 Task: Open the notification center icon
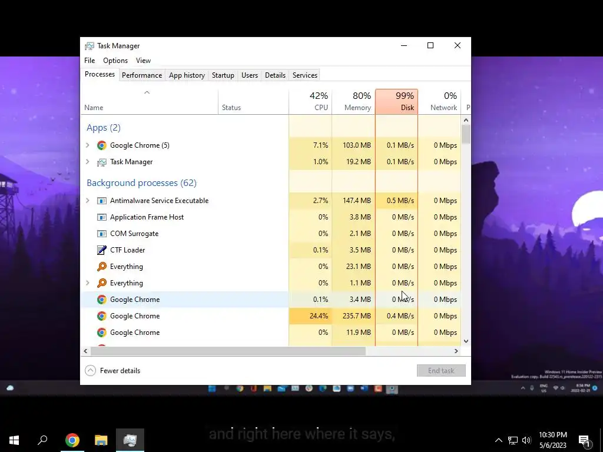(585, 440)
